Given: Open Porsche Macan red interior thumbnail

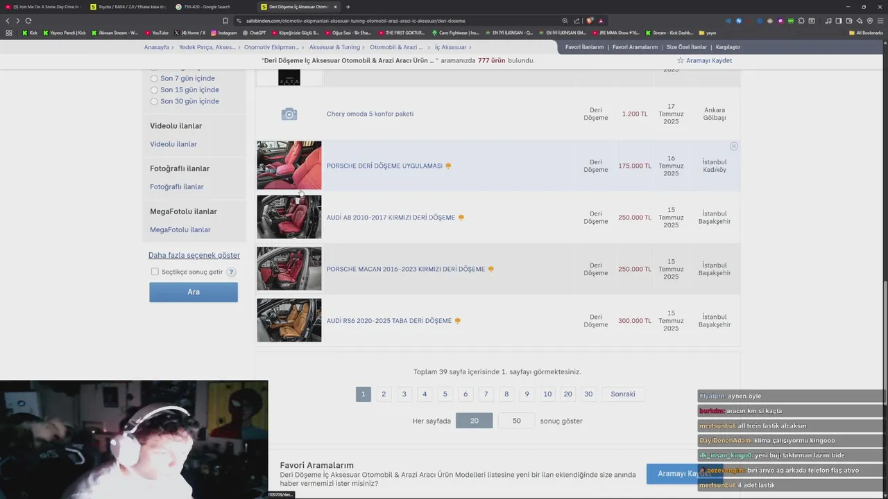Looking at the screenshot, I should point(289,268).
